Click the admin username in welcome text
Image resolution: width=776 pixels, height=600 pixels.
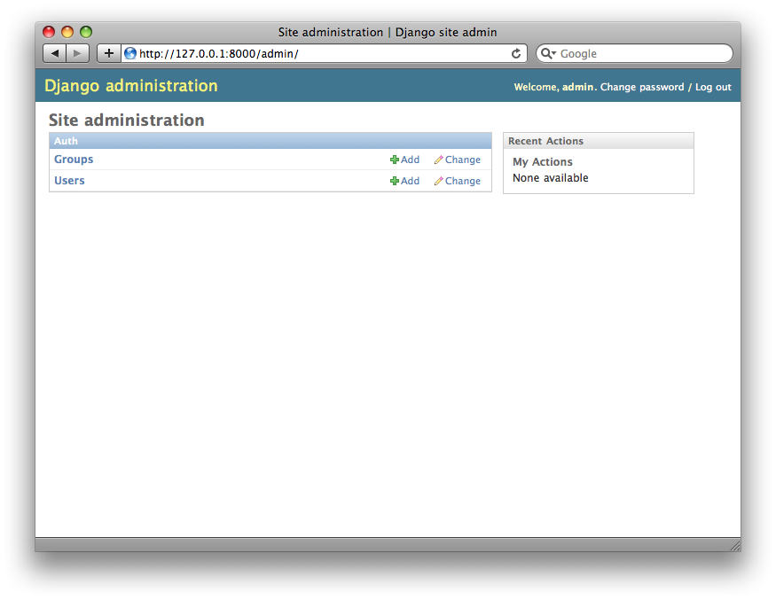(x=577, y=87)
